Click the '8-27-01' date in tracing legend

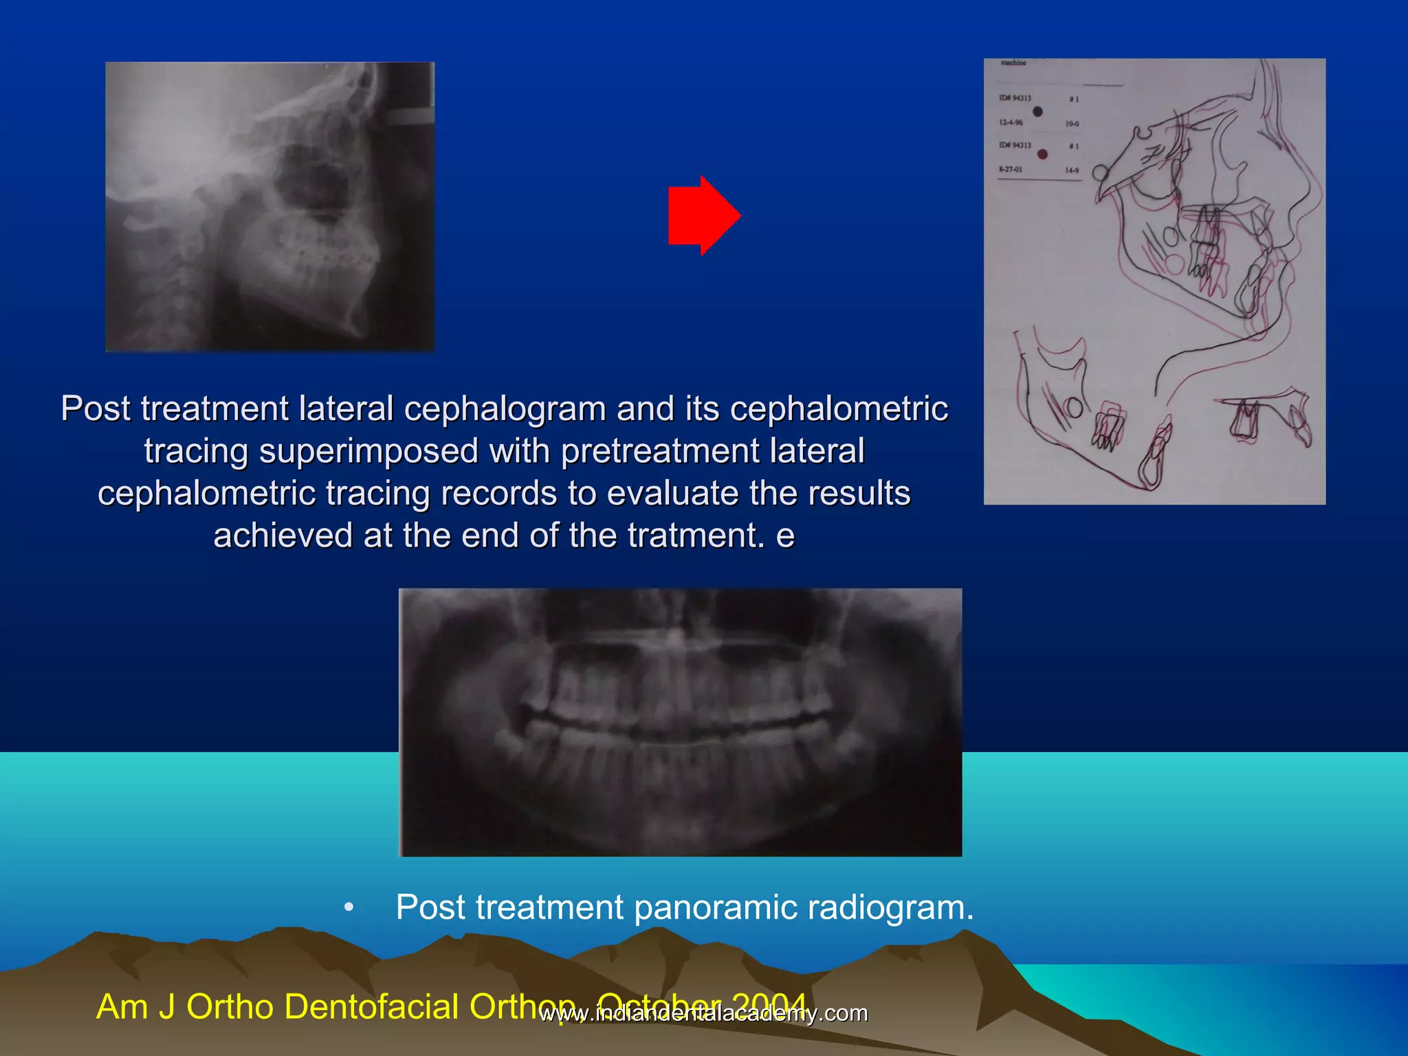click(x=1011, y=169)
